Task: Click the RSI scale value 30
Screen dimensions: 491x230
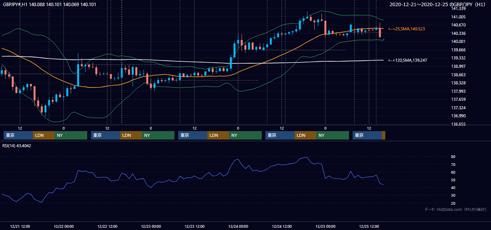Action: click(453, 195)
